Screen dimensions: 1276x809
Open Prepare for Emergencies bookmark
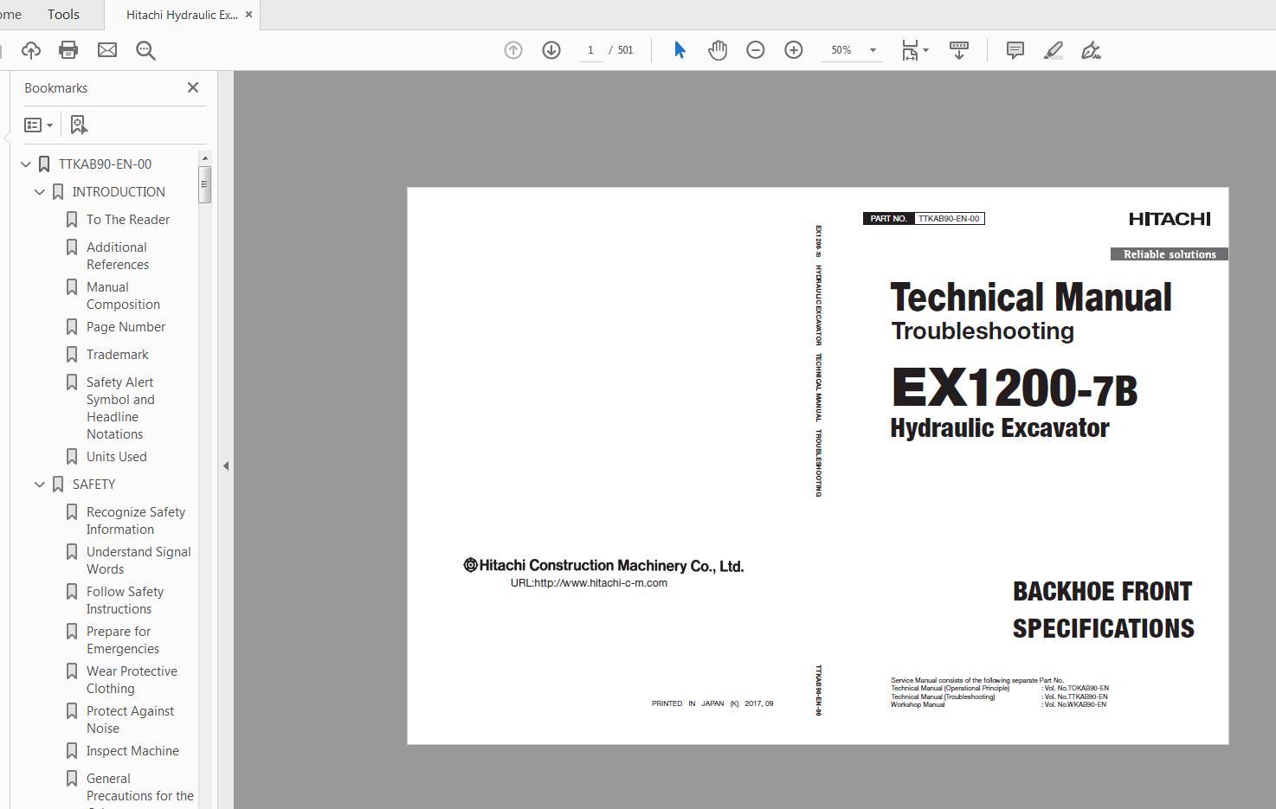(123, 639)
